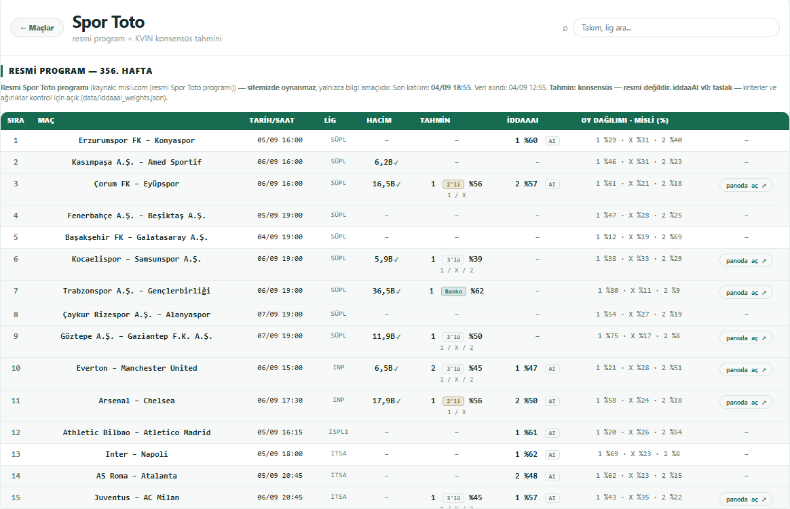Select the AS Roma – Atalanta match name

(x=136, y=476)
